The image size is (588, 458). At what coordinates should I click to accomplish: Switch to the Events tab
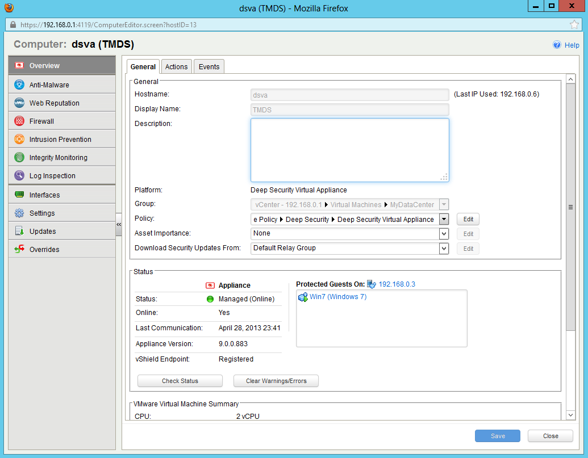[x=209, y=66]
